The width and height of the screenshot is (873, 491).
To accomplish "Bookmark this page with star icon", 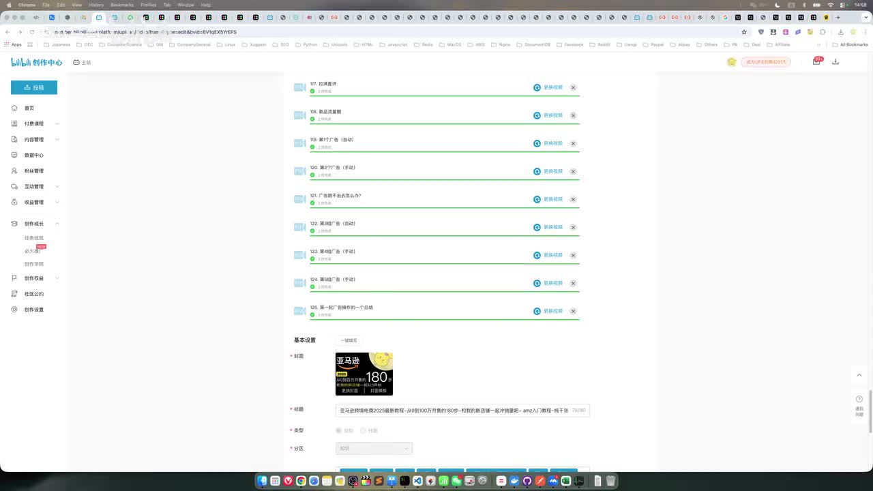I will coord(744,32).
